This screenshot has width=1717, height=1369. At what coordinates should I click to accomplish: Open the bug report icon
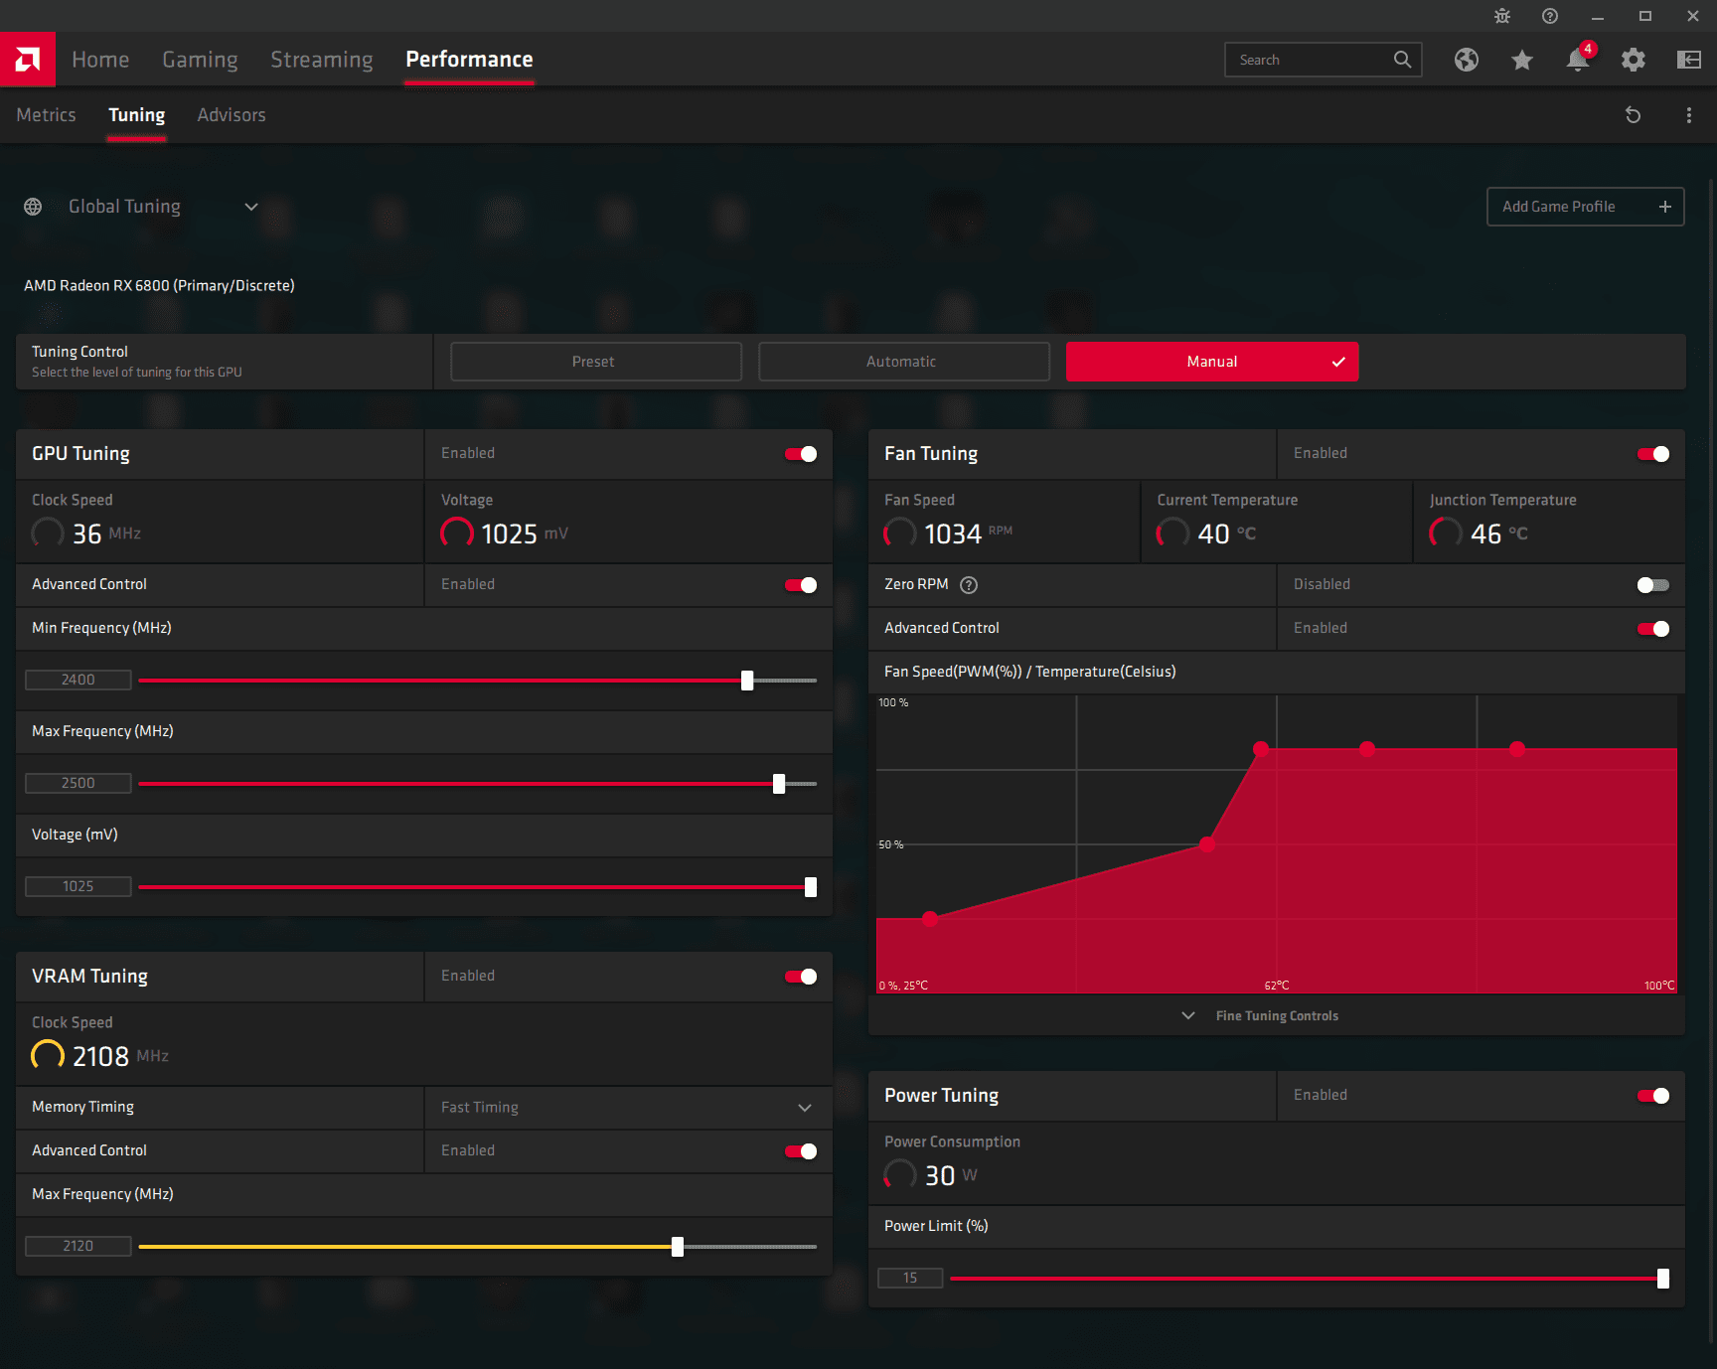pyautogui.click(x=1502, y=16)
